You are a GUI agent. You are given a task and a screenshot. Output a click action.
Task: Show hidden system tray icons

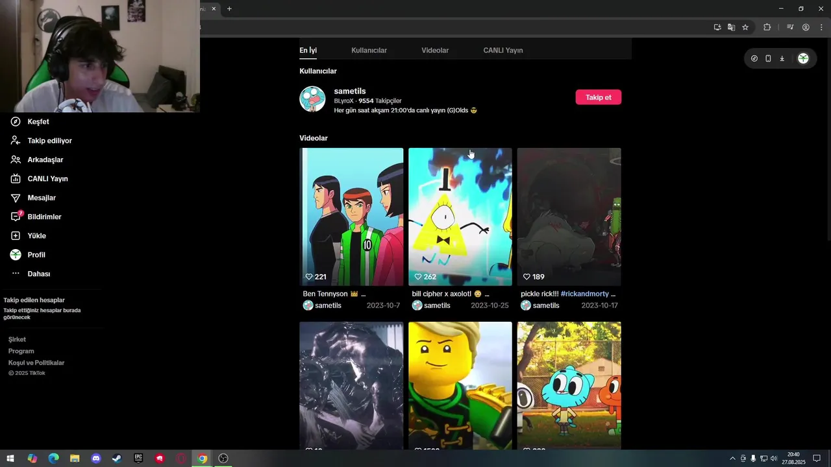point(733,459)
